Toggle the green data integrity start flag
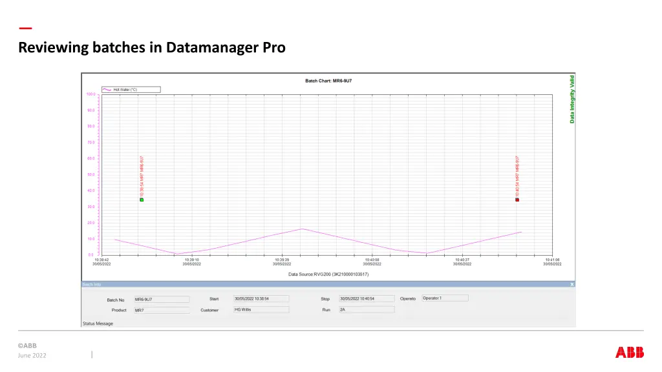662x372 pixels. click(142, 200)
